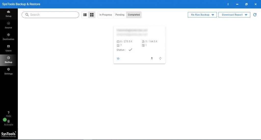This screenshot has height=140, width=261.
Task: Click the magnifier search icon
Action: point(27,15)
